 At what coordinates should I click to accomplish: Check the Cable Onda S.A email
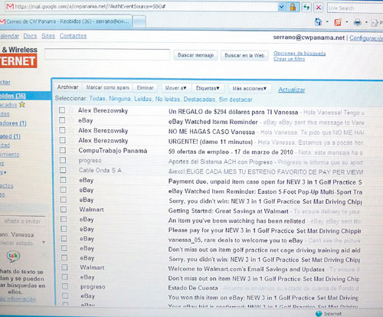click(x=63, y=170)
